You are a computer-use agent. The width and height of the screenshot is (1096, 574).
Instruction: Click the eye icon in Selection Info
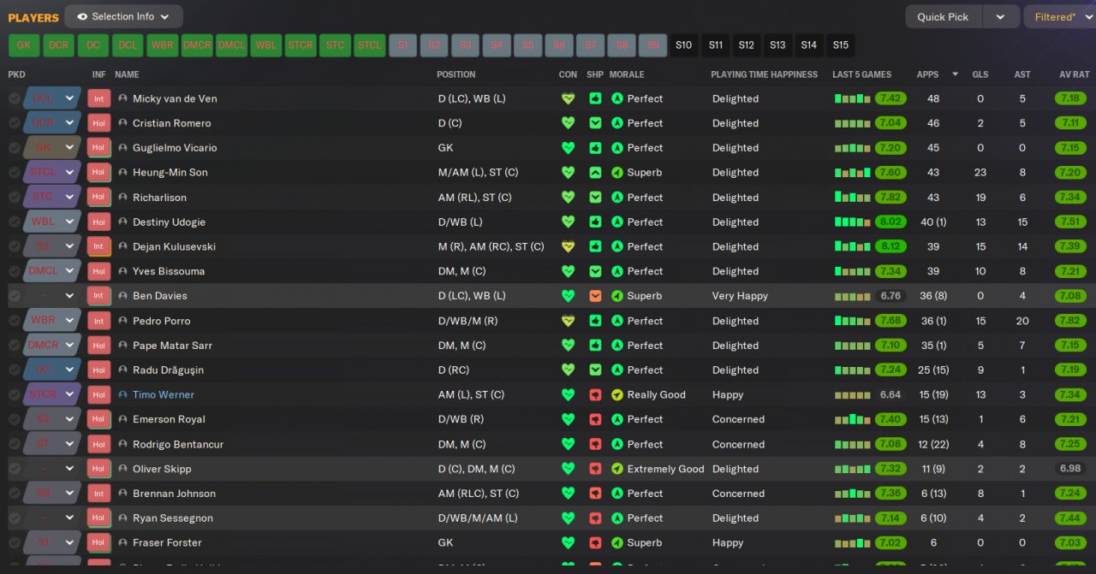(x=82, y=16)
